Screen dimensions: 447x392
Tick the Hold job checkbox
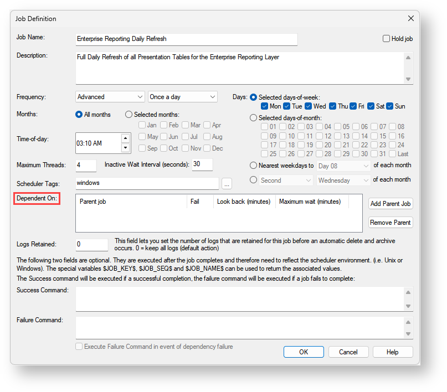pos(386,38)
